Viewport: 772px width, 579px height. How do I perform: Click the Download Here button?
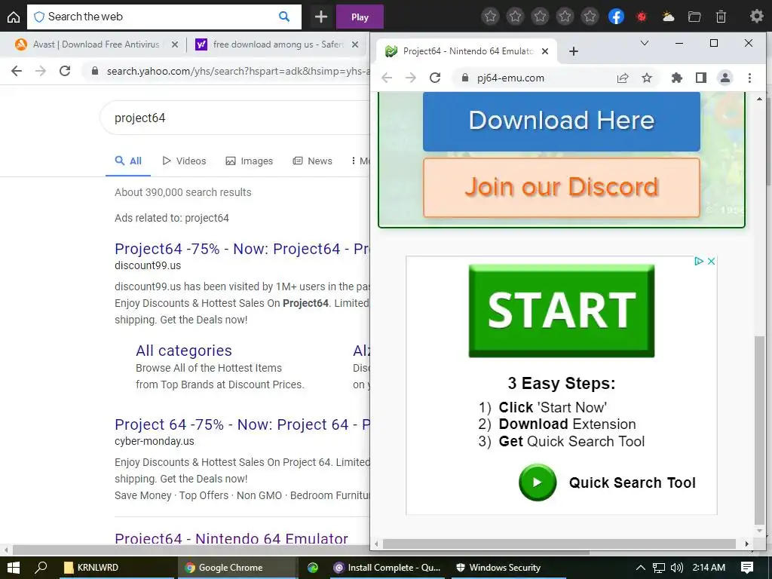click(x=561, y=121)
